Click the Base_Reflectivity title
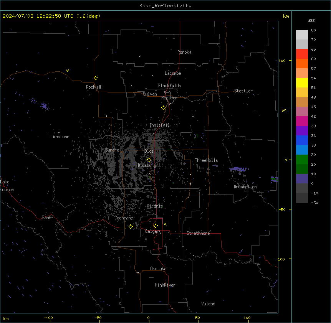This screenshot has height=323, width=331. click(x=165, y=6)
